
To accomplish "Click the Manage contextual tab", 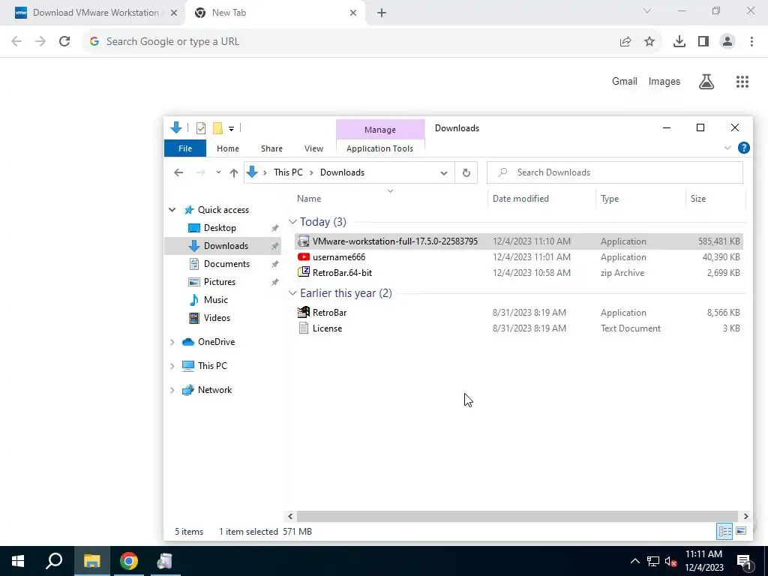I will click(x=380, y=130).
